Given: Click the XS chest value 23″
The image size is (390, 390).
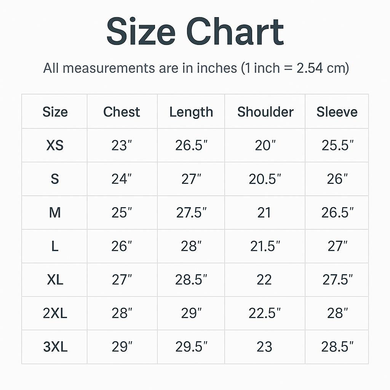Looking at the screenshot, I should (122, 145).
